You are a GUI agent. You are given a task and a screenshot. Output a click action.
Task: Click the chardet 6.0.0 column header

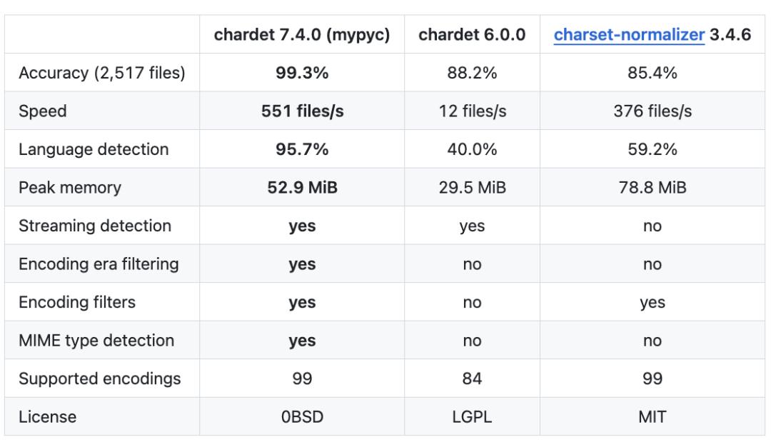(472, 35)
